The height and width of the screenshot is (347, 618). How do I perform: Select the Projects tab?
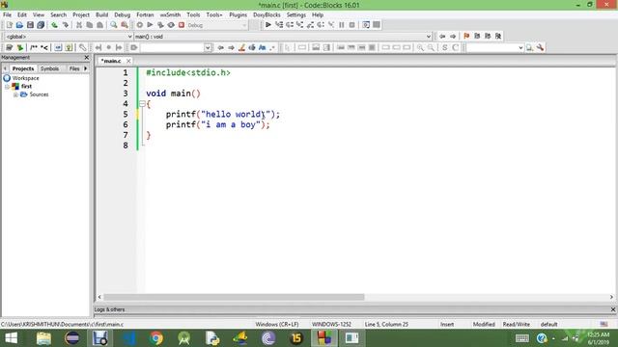point(23,68)
